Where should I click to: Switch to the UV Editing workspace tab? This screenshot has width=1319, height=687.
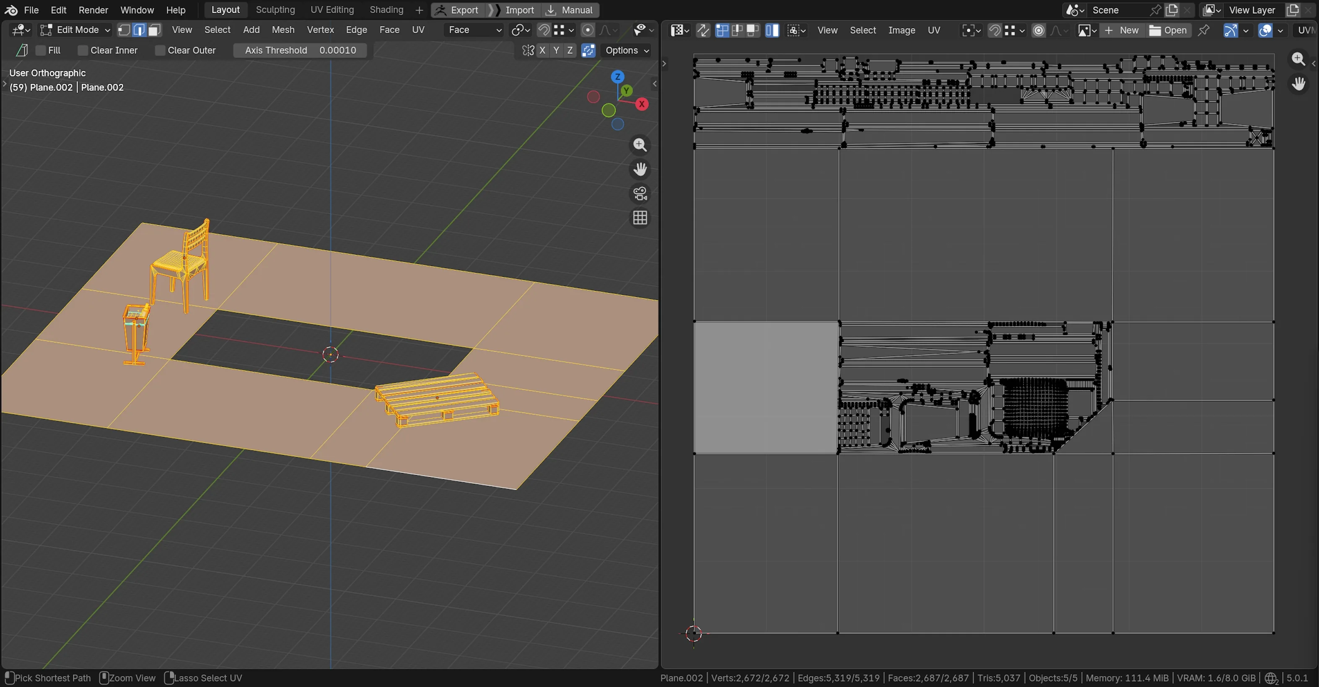332,10
